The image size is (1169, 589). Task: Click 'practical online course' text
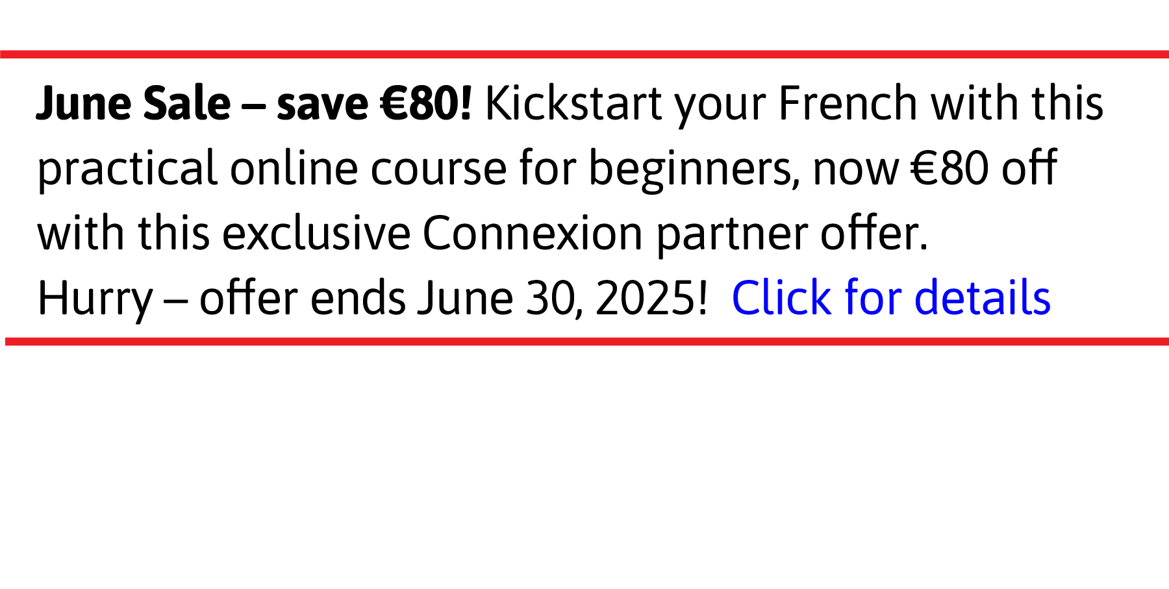[271, 169]
